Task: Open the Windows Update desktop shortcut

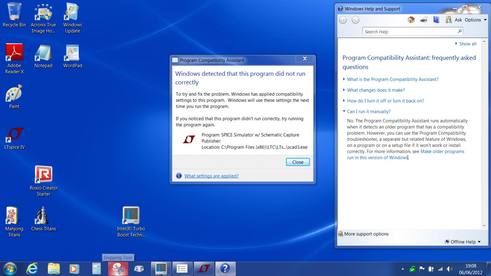Action: 72,18
